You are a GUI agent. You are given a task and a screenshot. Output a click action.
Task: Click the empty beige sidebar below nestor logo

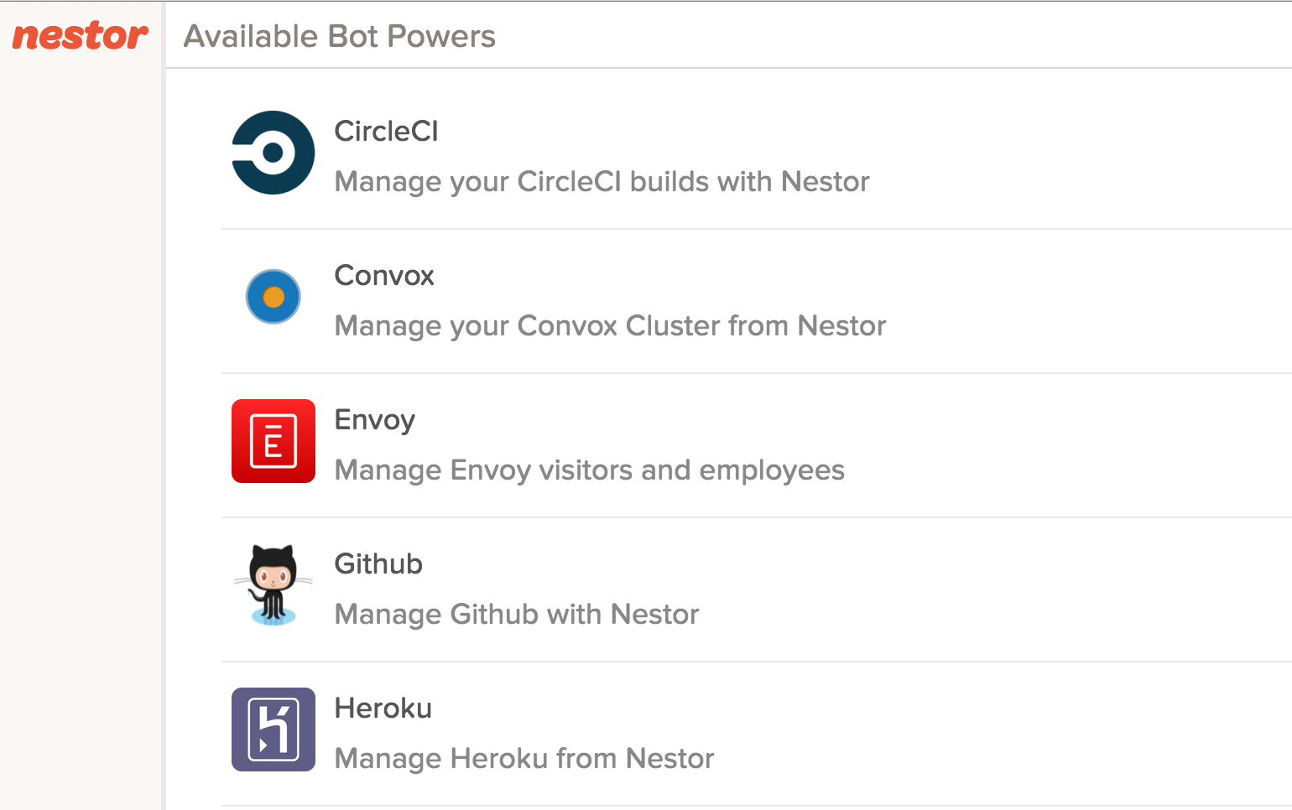[81, 436]
